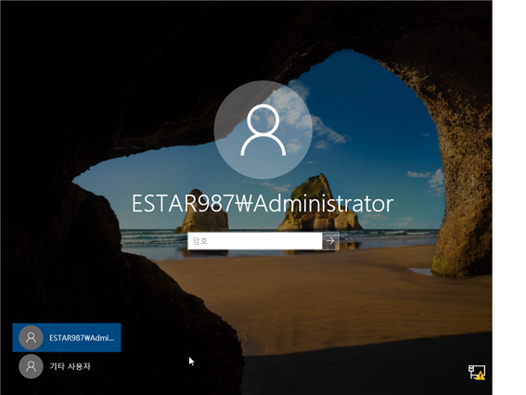
Task: Click the password input field
Action: click(x=254, y=241)
